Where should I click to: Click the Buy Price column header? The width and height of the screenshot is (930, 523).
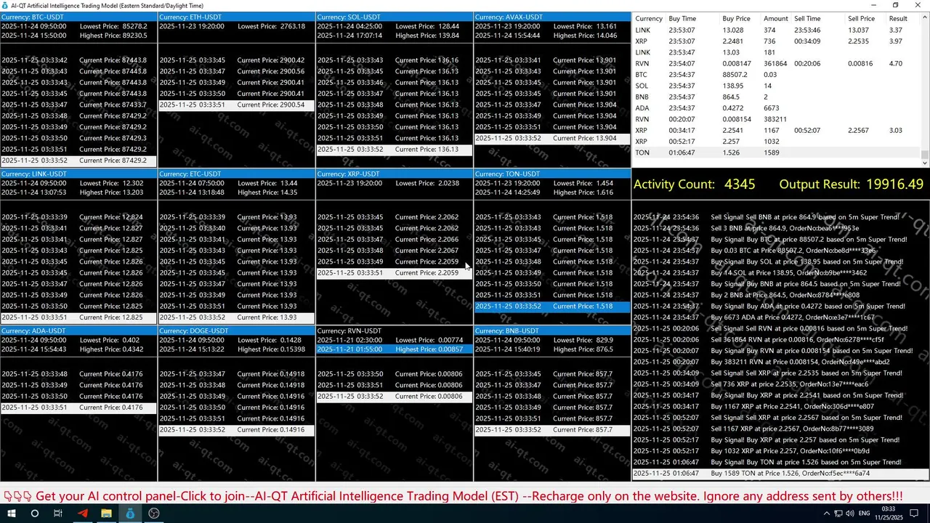pos(737,19)
